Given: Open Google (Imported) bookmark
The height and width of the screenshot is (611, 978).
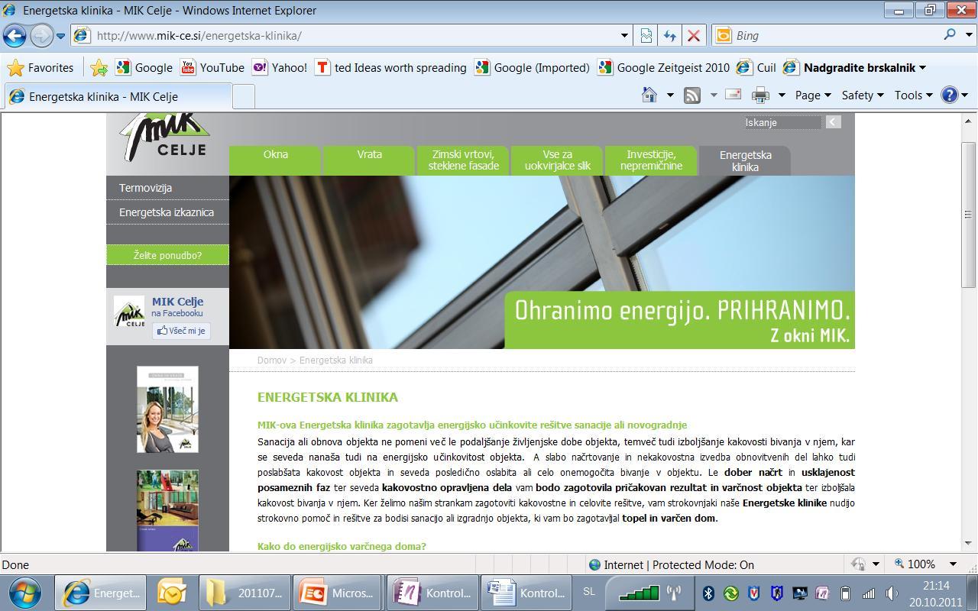Looking at the screenshot, I should click(x=532, y=67).
